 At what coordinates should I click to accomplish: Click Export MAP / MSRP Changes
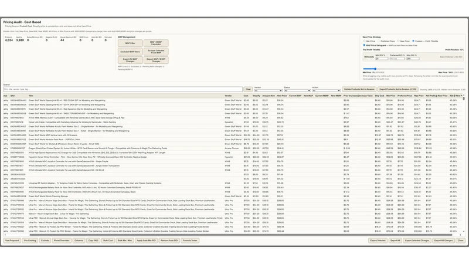pyautogui.click(x=156, y=60)
